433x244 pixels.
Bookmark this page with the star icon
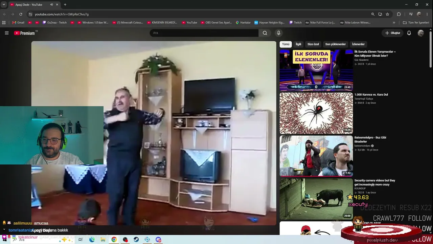click(387, 14)
